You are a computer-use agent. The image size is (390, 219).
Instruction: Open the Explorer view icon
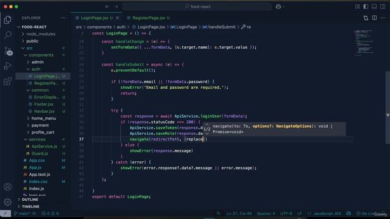point(7,20)
